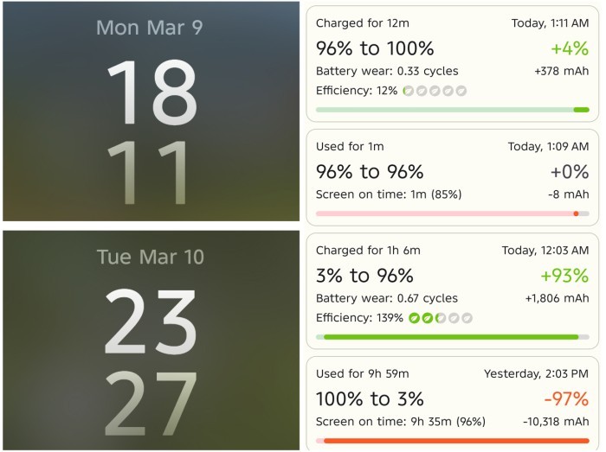Tap the "Tue Mar 10" date label
The image size is (606, 452).
(150, 257)
